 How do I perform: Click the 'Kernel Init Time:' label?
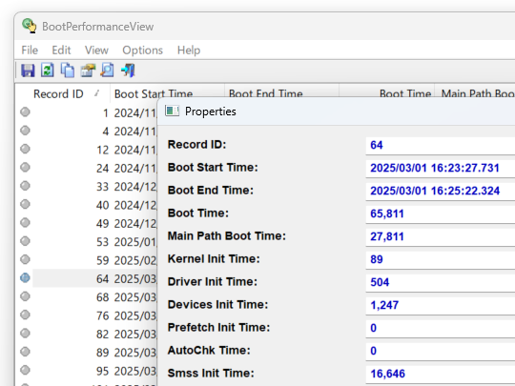(214, 258)
